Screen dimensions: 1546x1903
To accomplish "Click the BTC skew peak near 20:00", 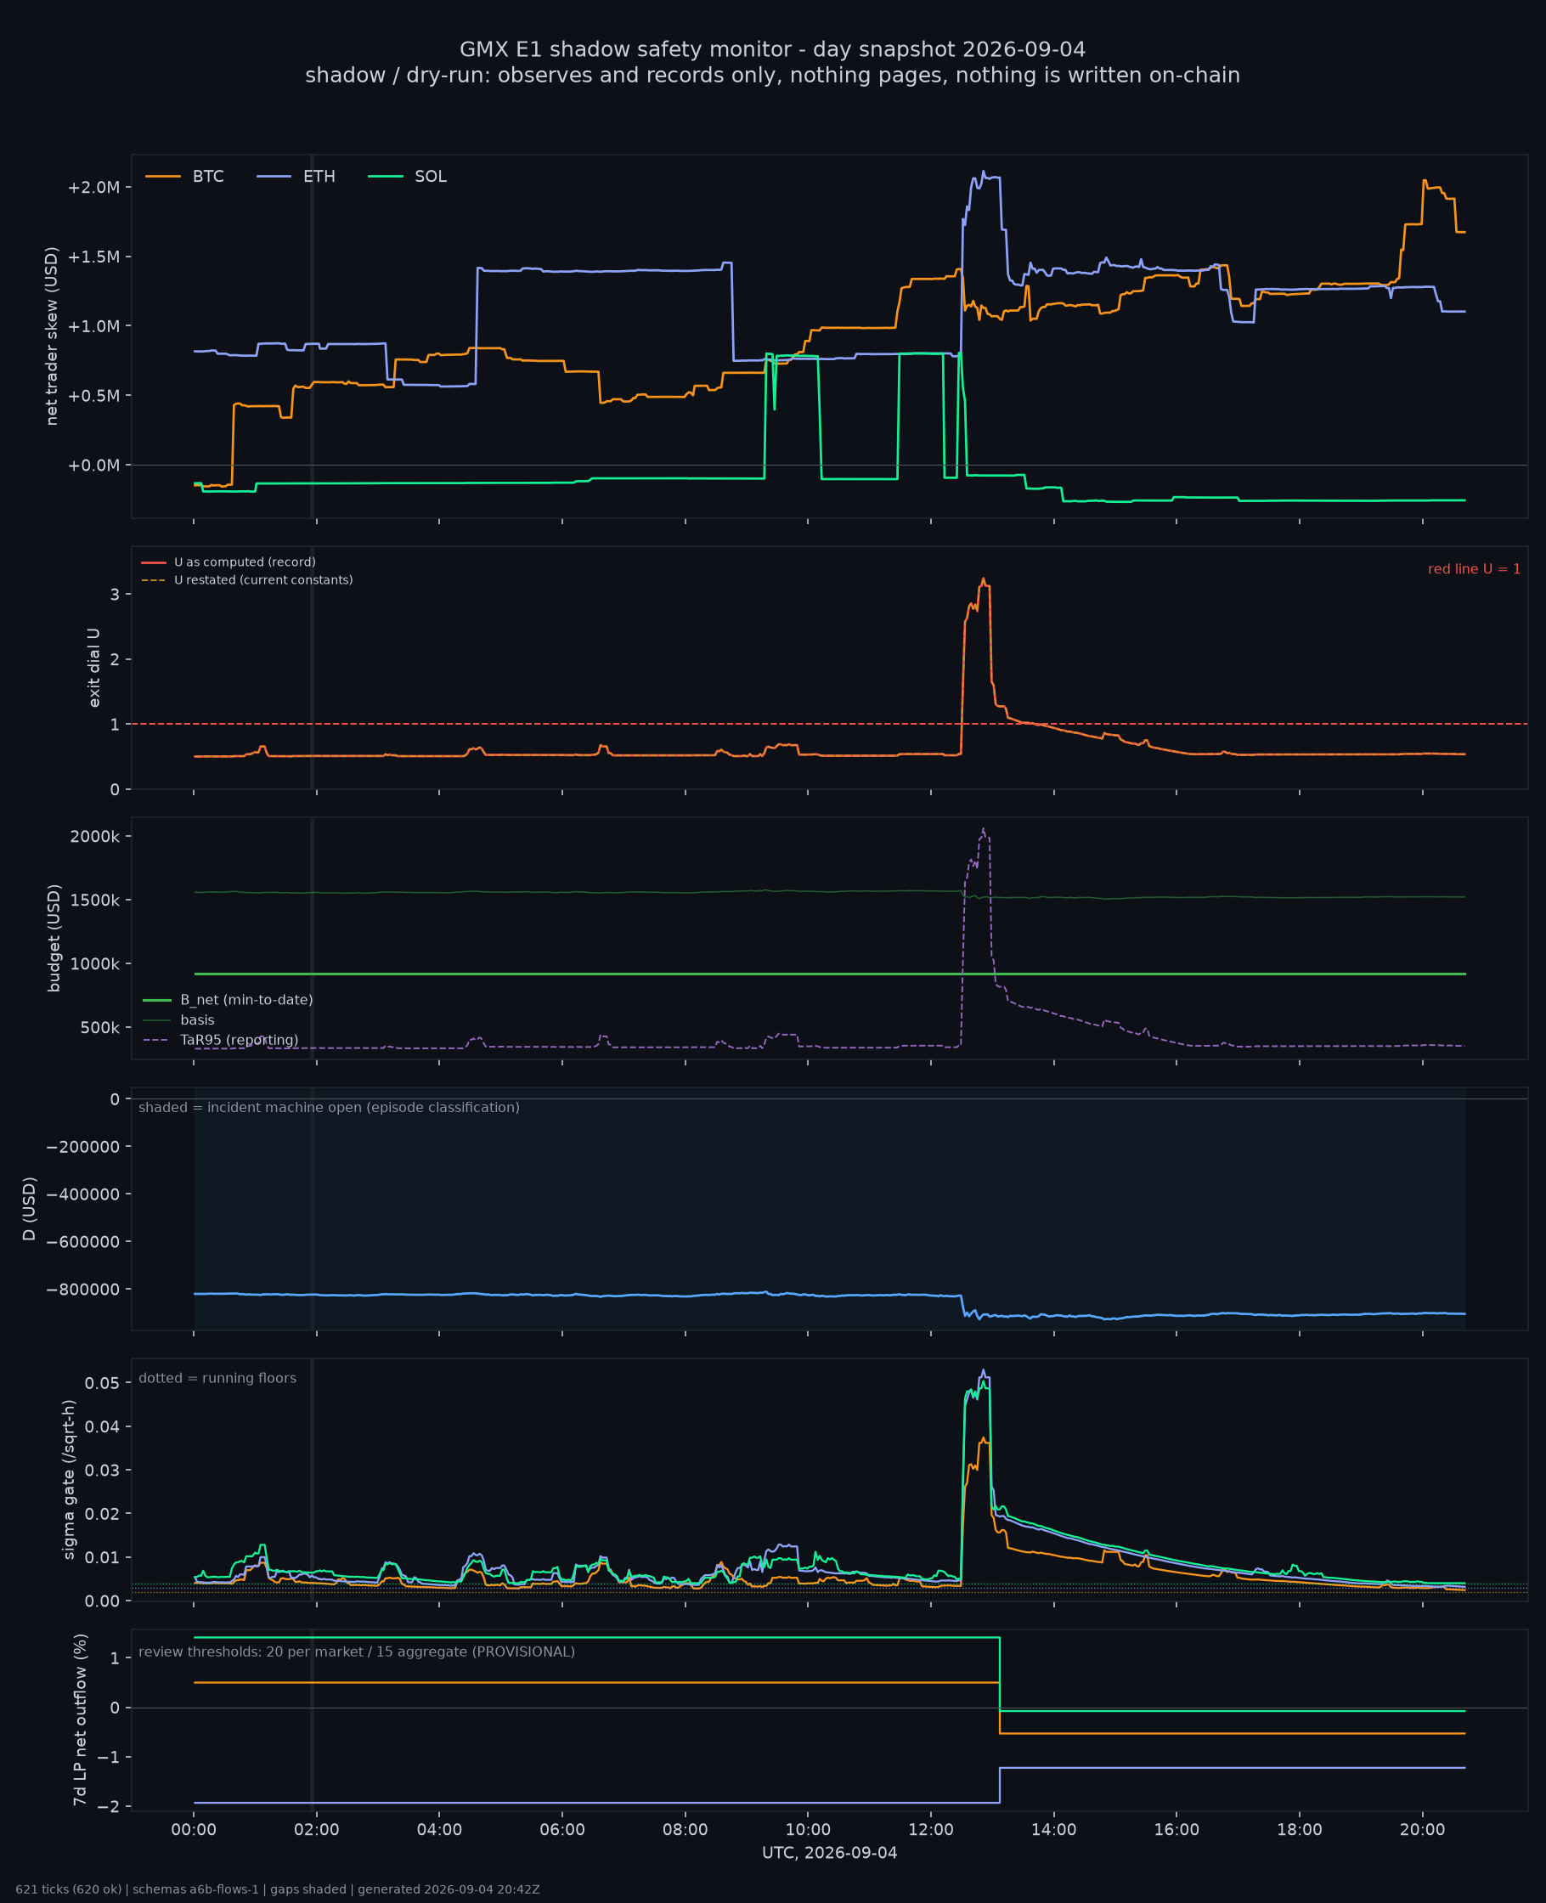I will 1425,181.
